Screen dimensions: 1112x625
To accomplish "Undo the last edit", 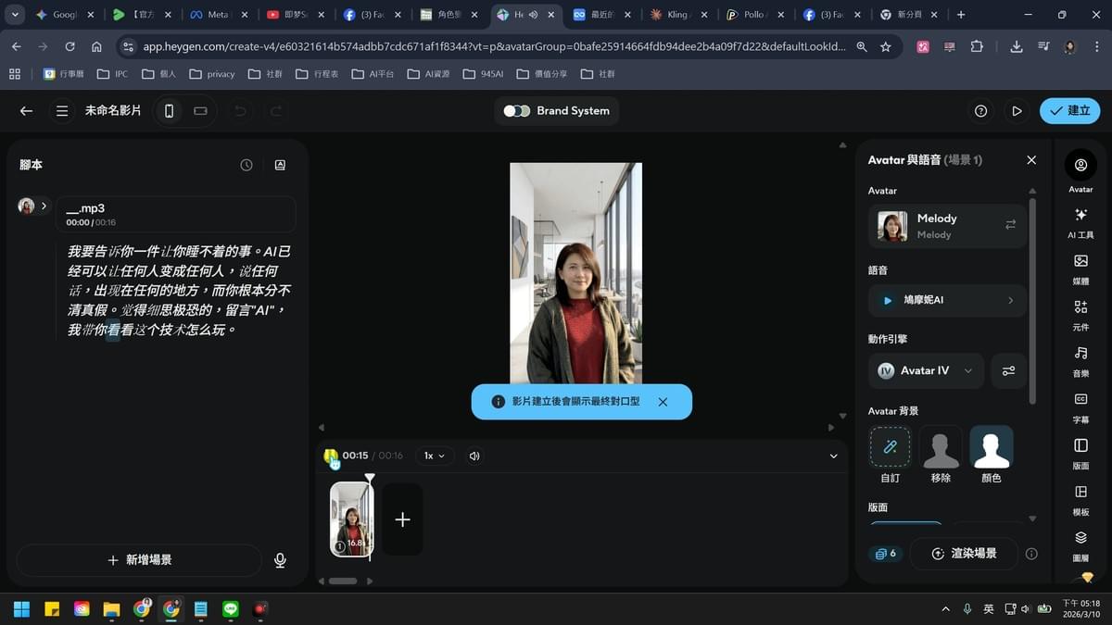I will [241, 111].
